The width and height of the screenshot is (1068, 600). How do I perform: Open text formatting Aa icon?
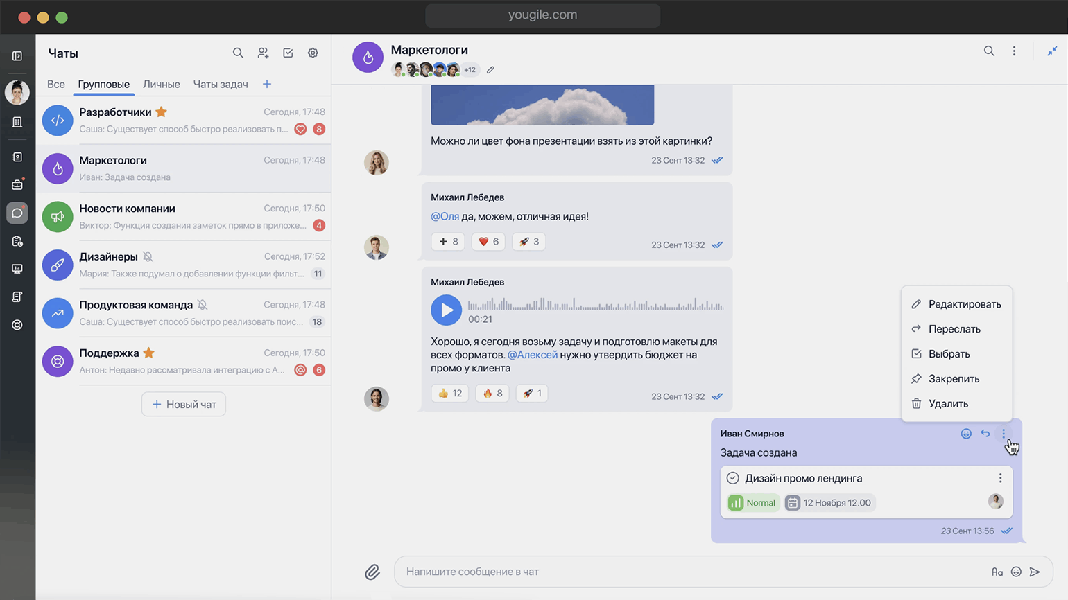pos(997,572)
